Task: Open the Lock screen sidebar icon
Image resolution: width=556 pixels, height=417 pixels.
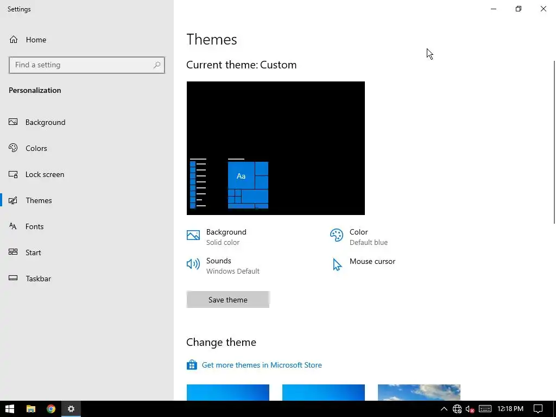Action: click(x=13, y=174)
